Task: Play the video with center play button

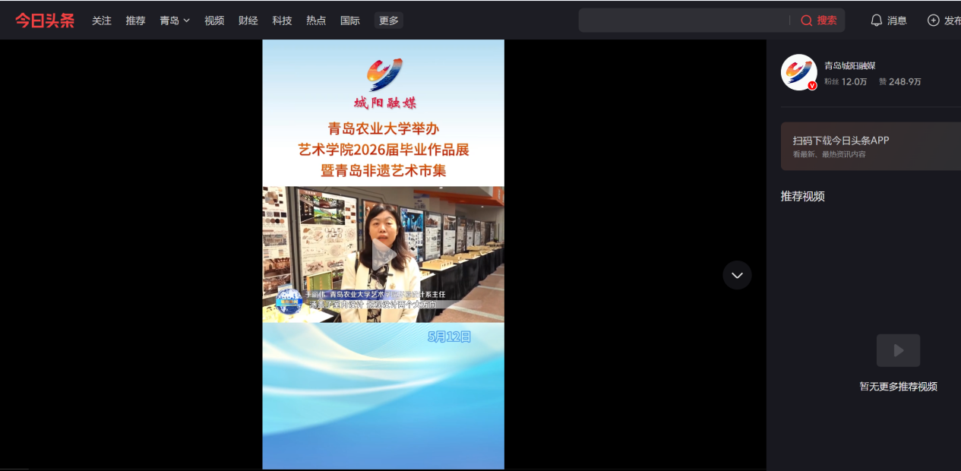Action: [x=384, y=255]
